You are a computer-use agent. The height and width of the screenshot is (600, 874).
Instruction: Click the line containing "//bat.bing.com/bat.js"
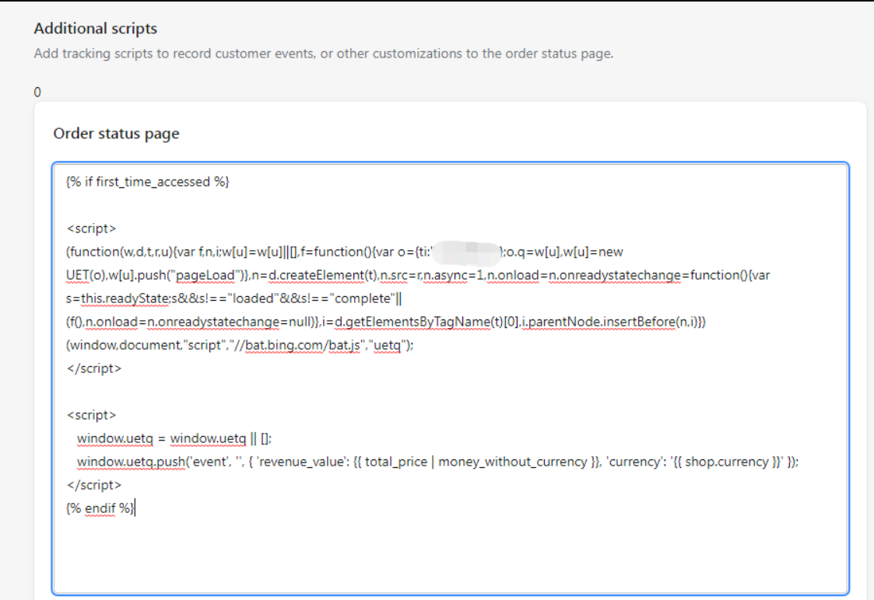(x=240, y=346)
